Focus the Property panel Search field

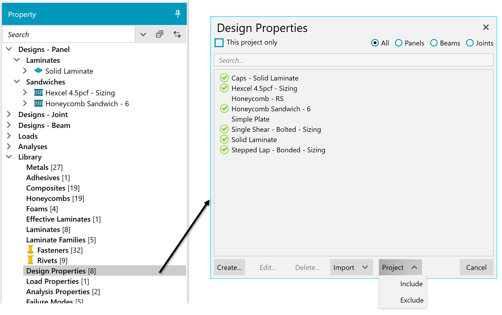[69, 34]
